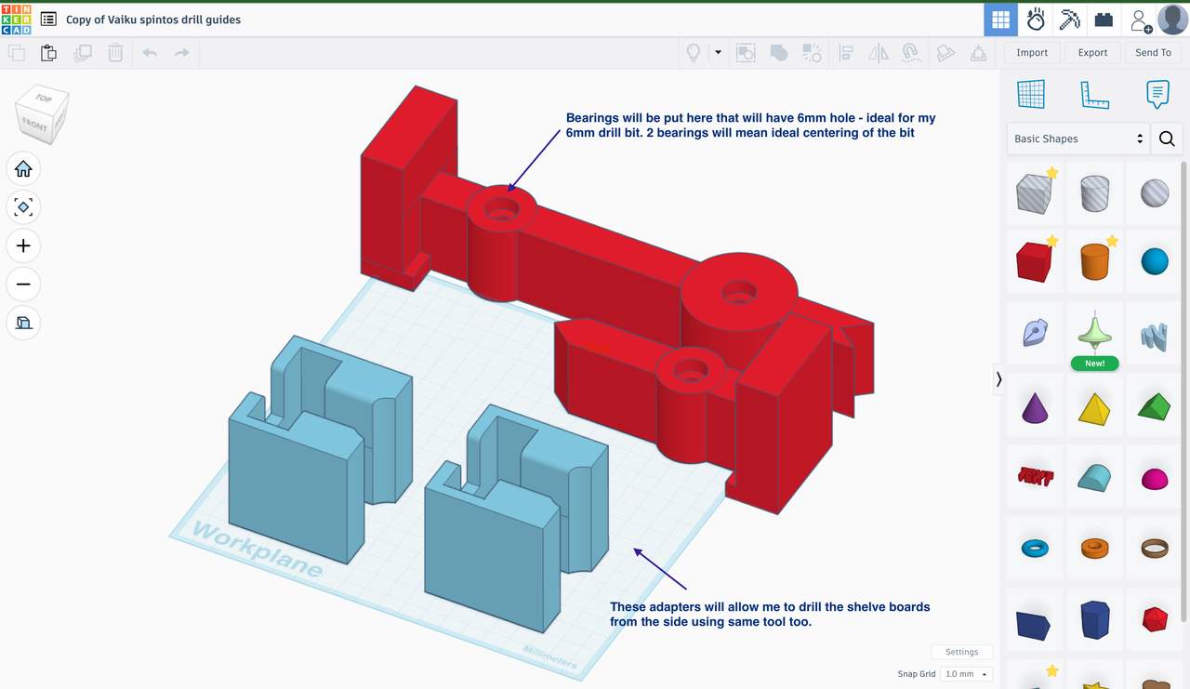Toggle visibility of hidden objects via lightbulb
Viewport: 1190px width, 689px height.
[692, 53]
